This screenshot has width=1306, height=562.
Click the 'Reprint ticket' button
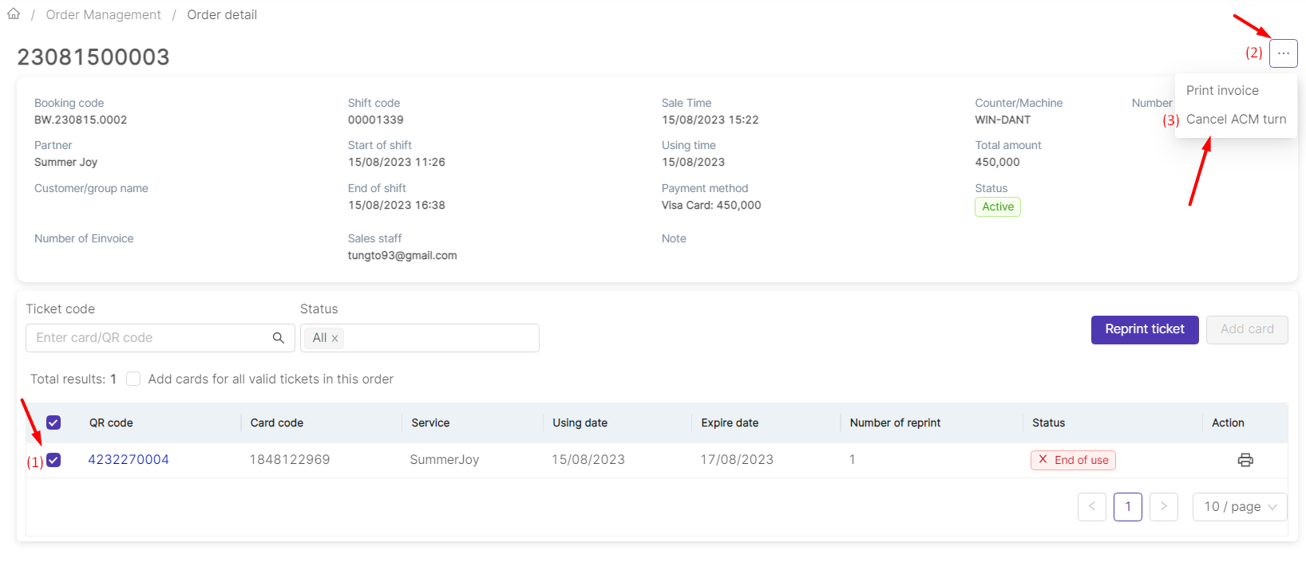tap(1144, 329)
